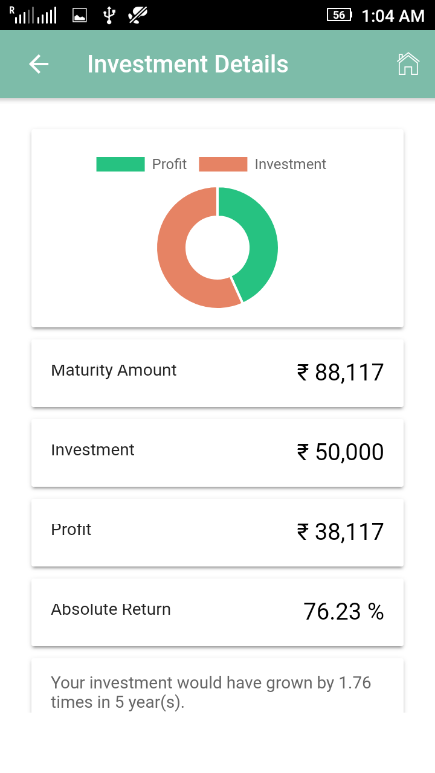
Task: Tap the back arrow icon
Action: [39, 64]
